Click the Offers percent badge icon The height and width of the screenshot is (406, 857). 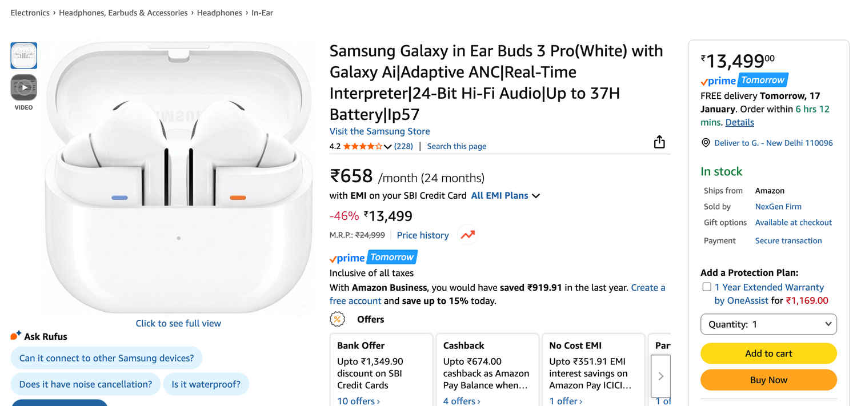tap(338, 319)
